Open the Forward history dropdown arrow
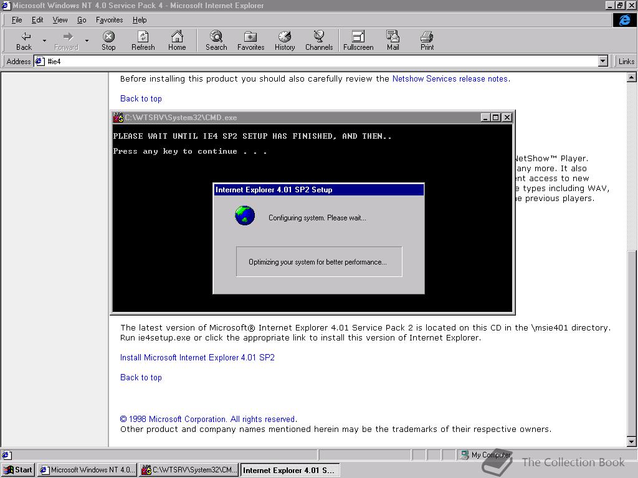Viewport: 638px width, 478px height. pyautogui.click(x=87, y=40)
